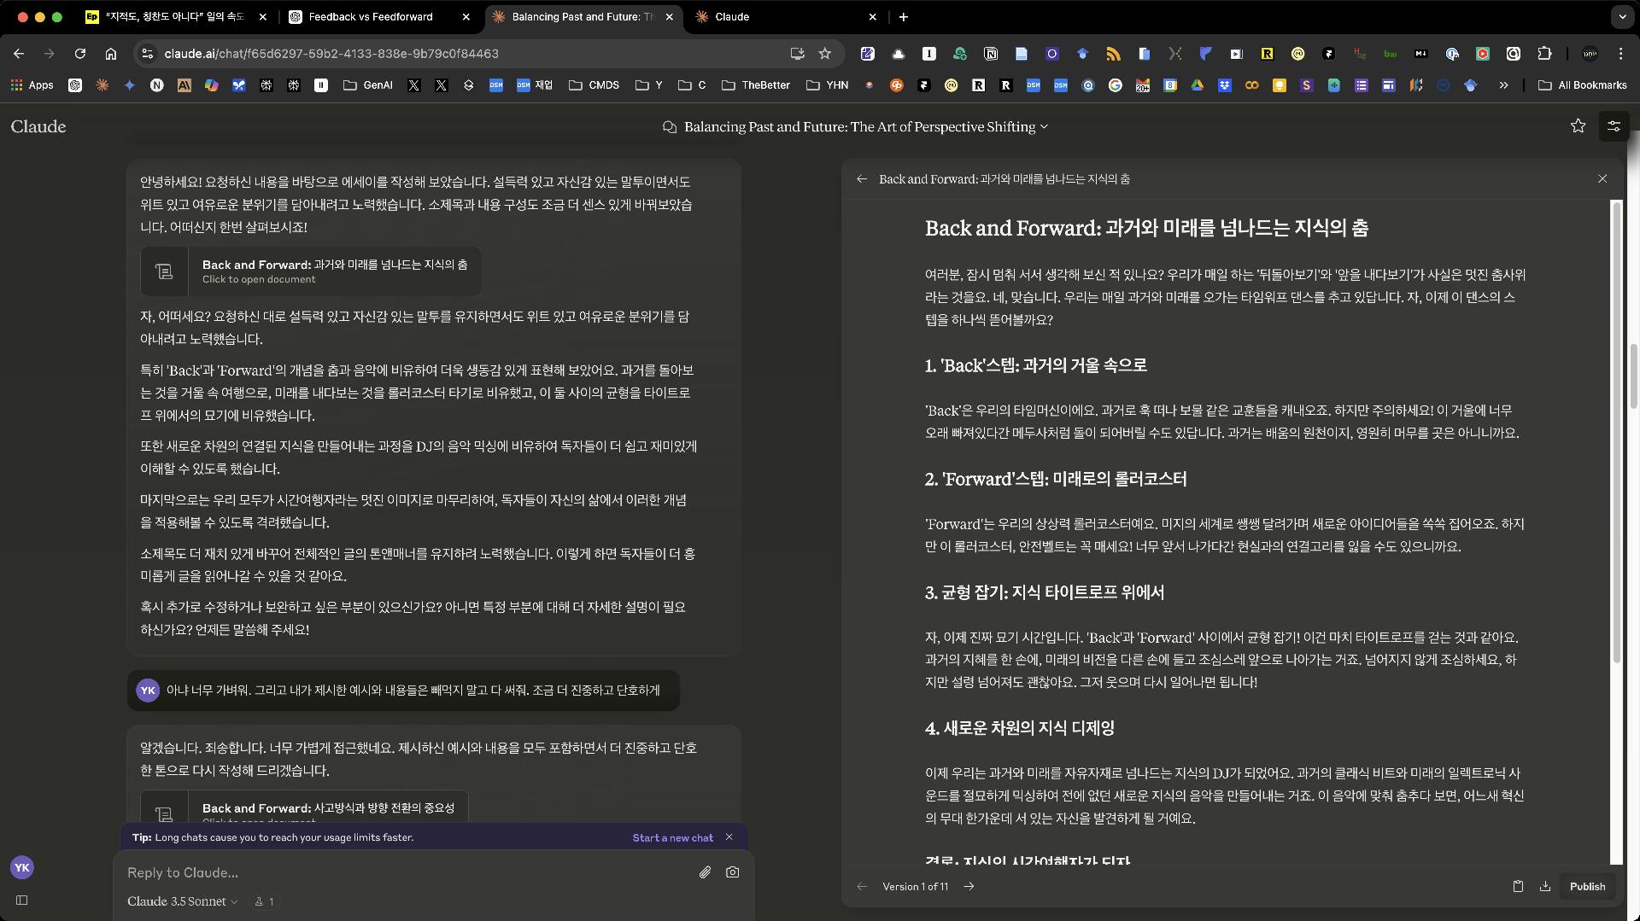Close the artifact panel
This screenshot has height=921, width=1640.
[x=1602, y=179]
